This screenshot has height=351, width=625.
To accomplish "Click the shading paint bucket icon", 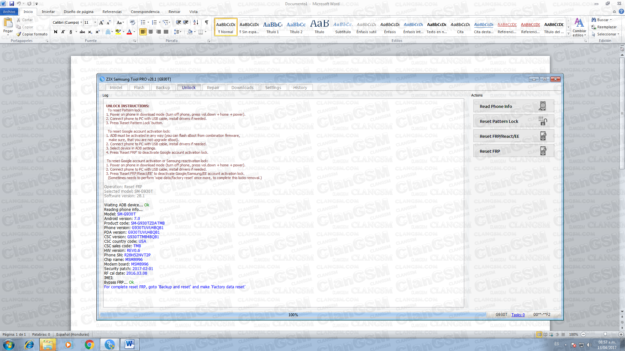I will tap(190, 32).
